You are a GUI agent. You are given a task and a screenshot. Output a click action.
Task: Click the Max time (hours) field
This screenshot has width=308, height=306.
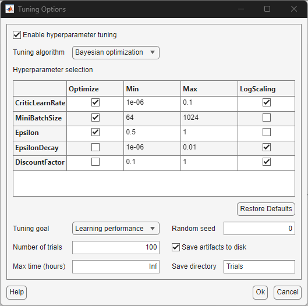(116, 267)
